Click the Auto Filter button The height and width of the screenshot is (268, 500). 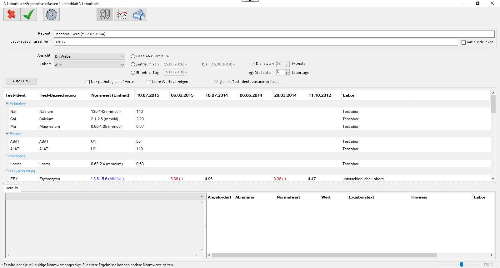click(21, 81)
